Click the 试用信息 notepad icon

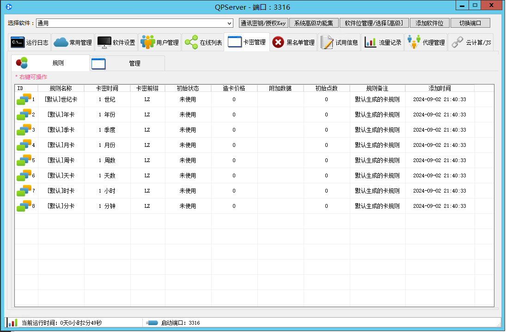(x=327, y=42)
